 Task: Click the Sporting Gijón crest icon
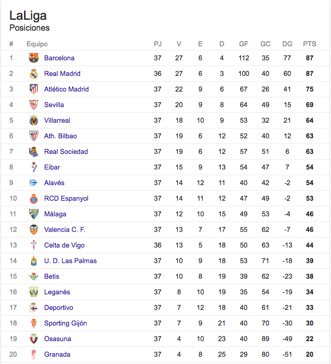[x=34, y=323]
